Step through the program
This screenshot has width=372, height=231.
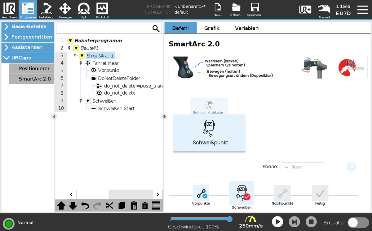point(294,222)
